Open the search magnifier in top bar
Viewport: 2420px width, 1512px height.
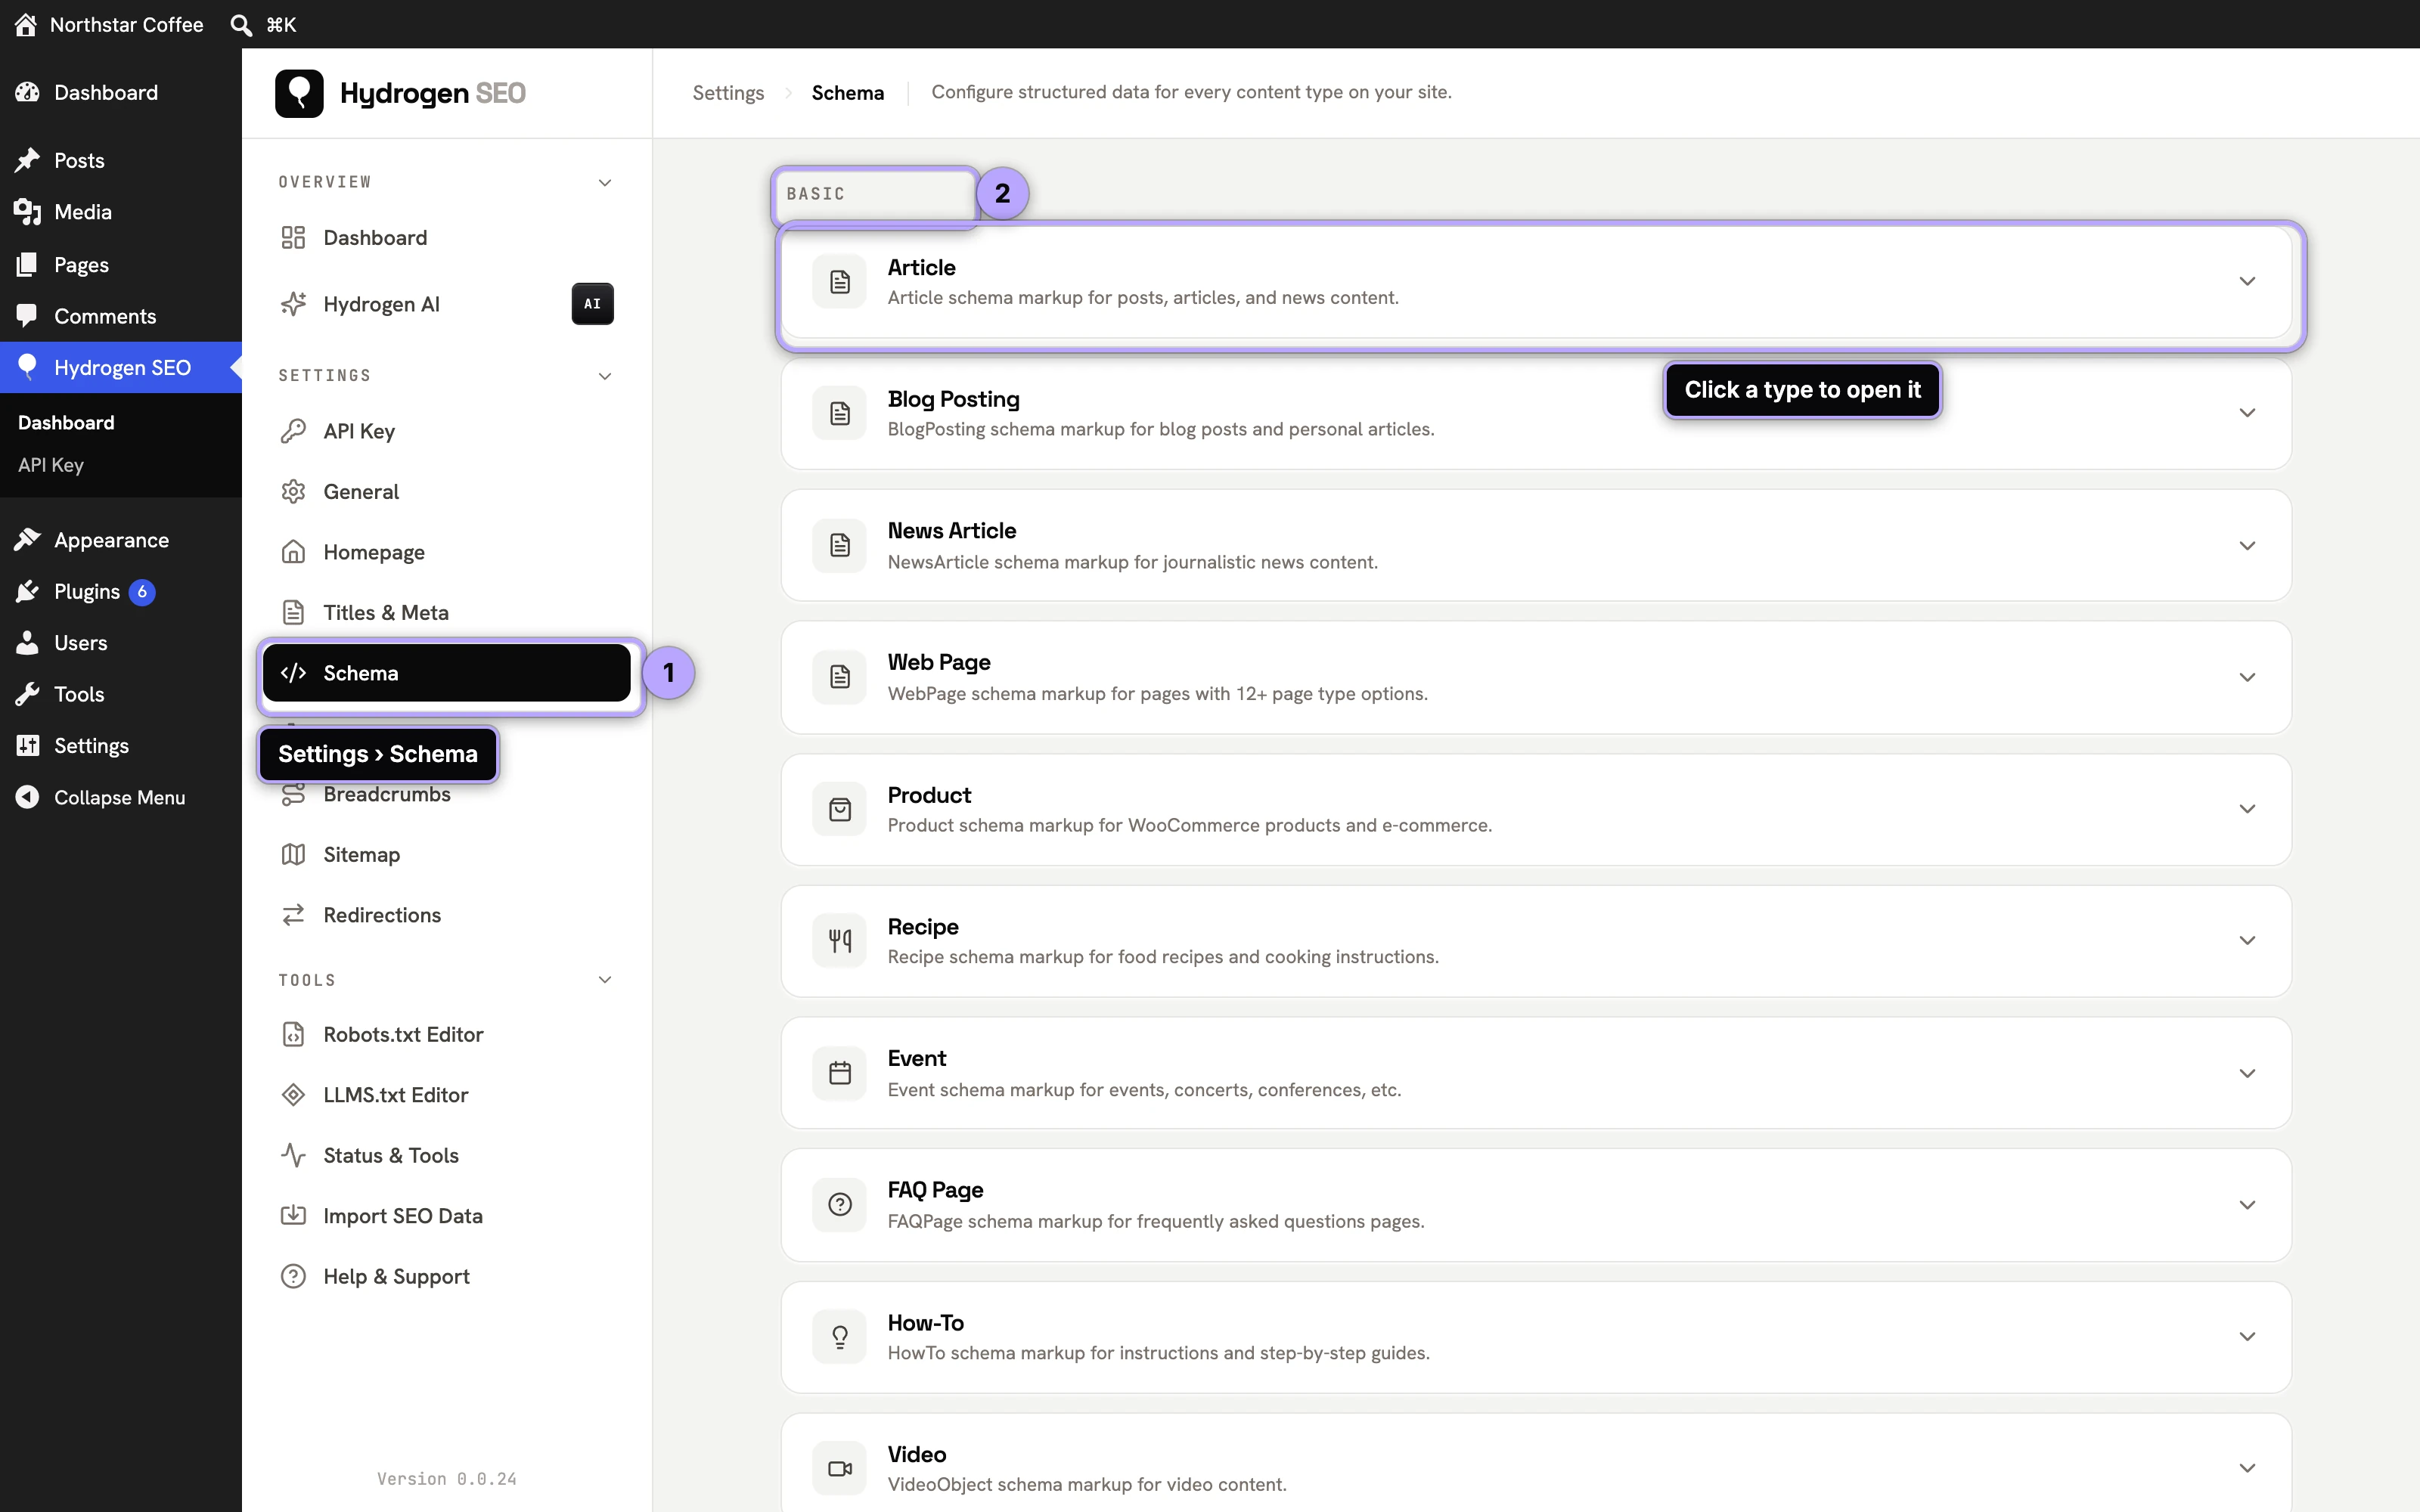[240, 24]
